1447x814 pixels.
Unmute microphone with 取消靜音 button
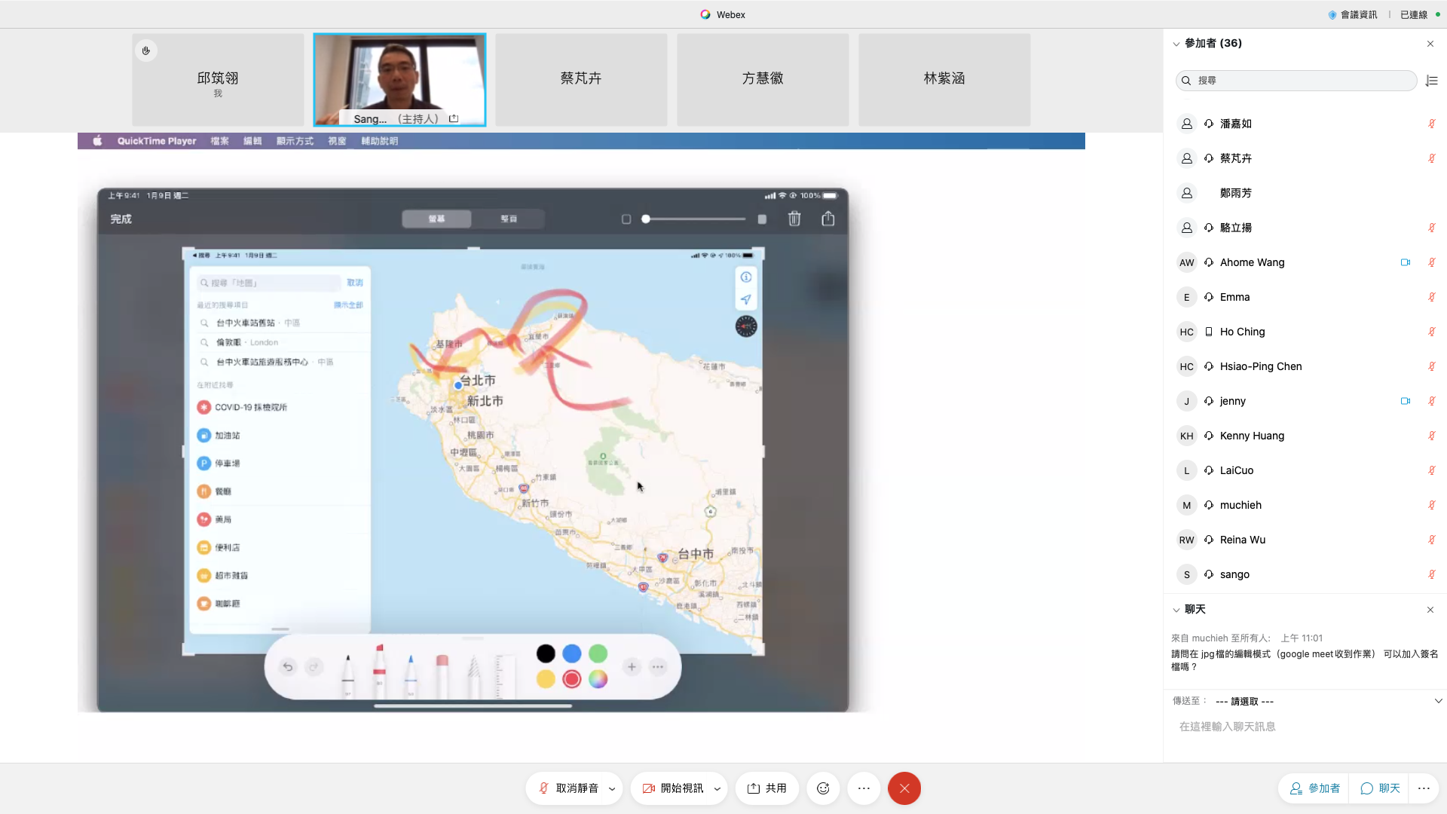pos(567,788)
